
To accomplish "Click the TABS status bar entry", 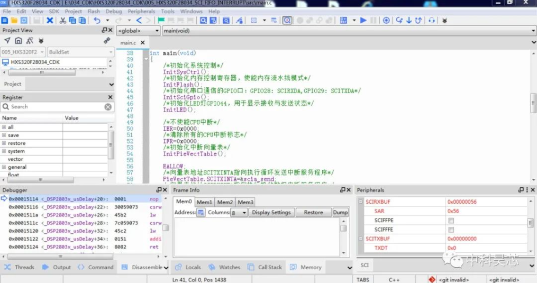I will 363,280.
